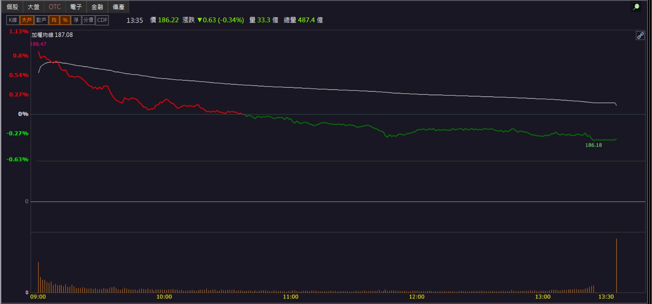Switch to the 大盤 tab

[33, 7]
